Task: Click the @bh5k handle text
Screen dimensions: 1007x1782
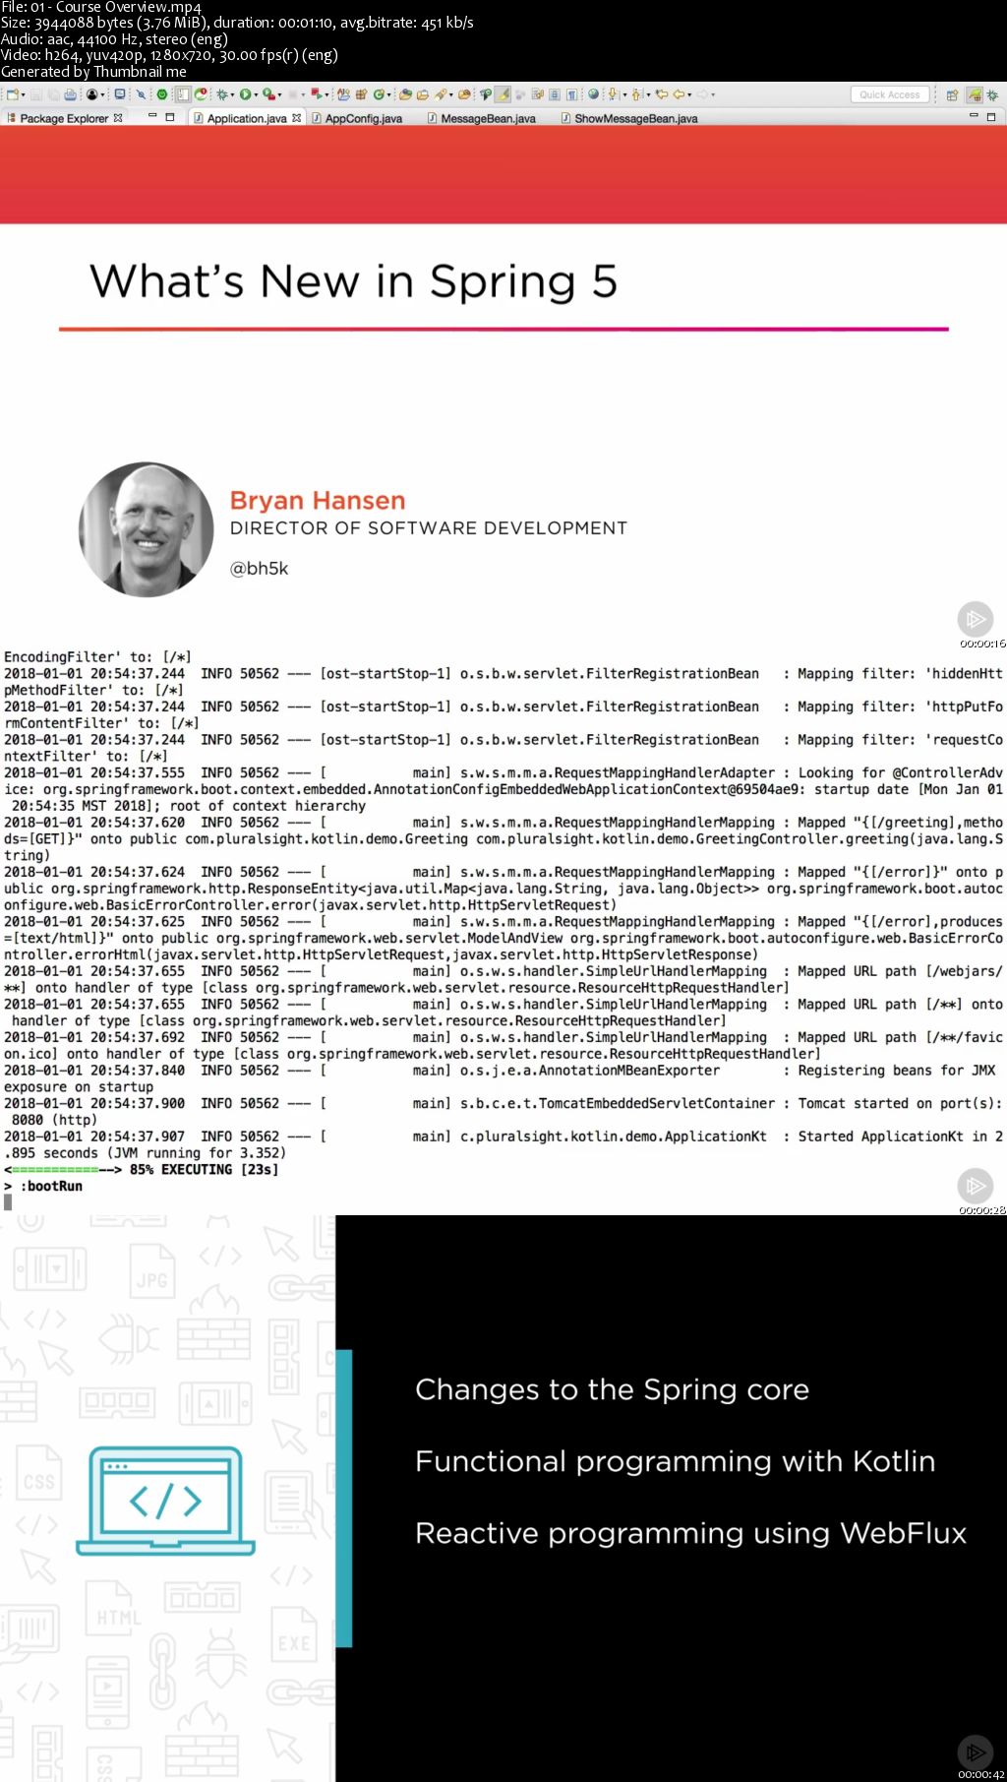Action: [x=260, y=569]
